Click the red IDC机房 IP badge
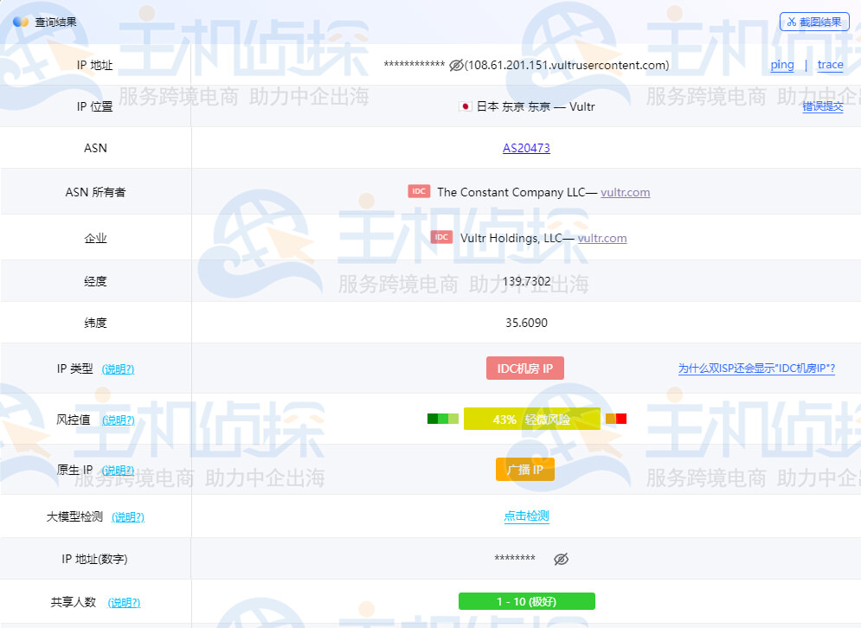This screenshot has height=628, width=861. 525,368
